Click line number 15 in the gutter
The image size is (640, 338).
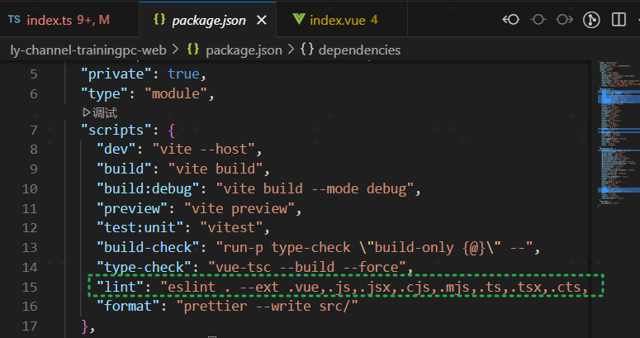point(30,287)
